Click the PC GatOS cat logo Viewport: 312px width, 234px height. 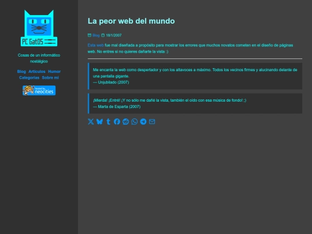pos(39,28)
